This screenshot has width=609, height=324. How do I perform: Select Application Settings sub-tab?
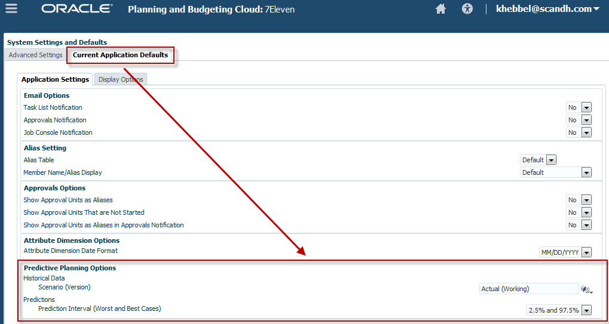pyautogui.click(x=55, y=79)
